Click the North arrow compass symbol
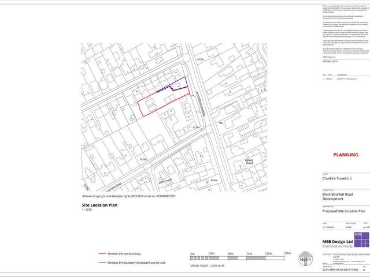Viewport: 370px width, 277px height. (305, 259)
